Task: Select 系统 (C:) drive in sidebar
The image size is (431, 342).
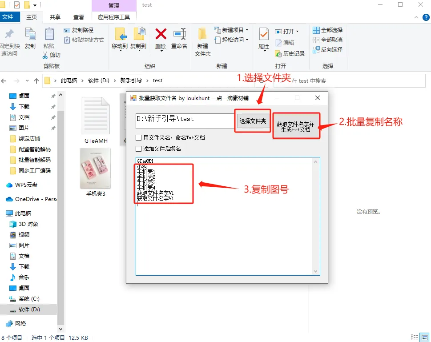Action: (x=29, y=299)
